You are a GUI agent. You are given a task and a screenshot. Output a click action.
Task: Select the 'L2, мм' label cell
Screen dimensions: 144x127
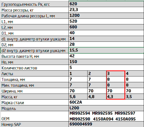[35, 27]
